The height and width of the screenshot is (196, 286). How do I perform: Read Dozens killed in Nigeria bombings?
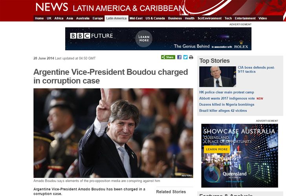coord(227,104)
